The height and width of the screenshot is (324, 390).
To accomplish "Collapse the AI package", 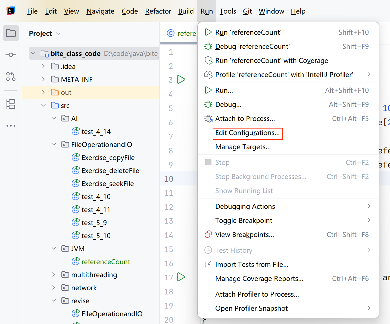I will (x=54, y=118).
